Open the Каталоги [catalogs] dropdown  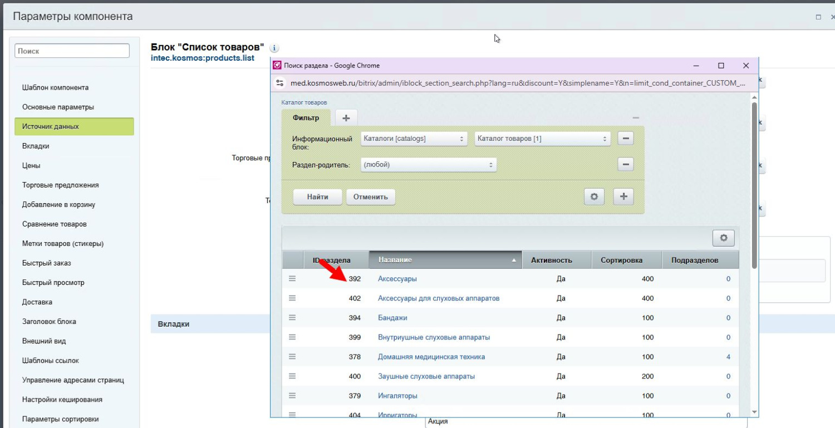pyautogui.click(x=414, y=139)
